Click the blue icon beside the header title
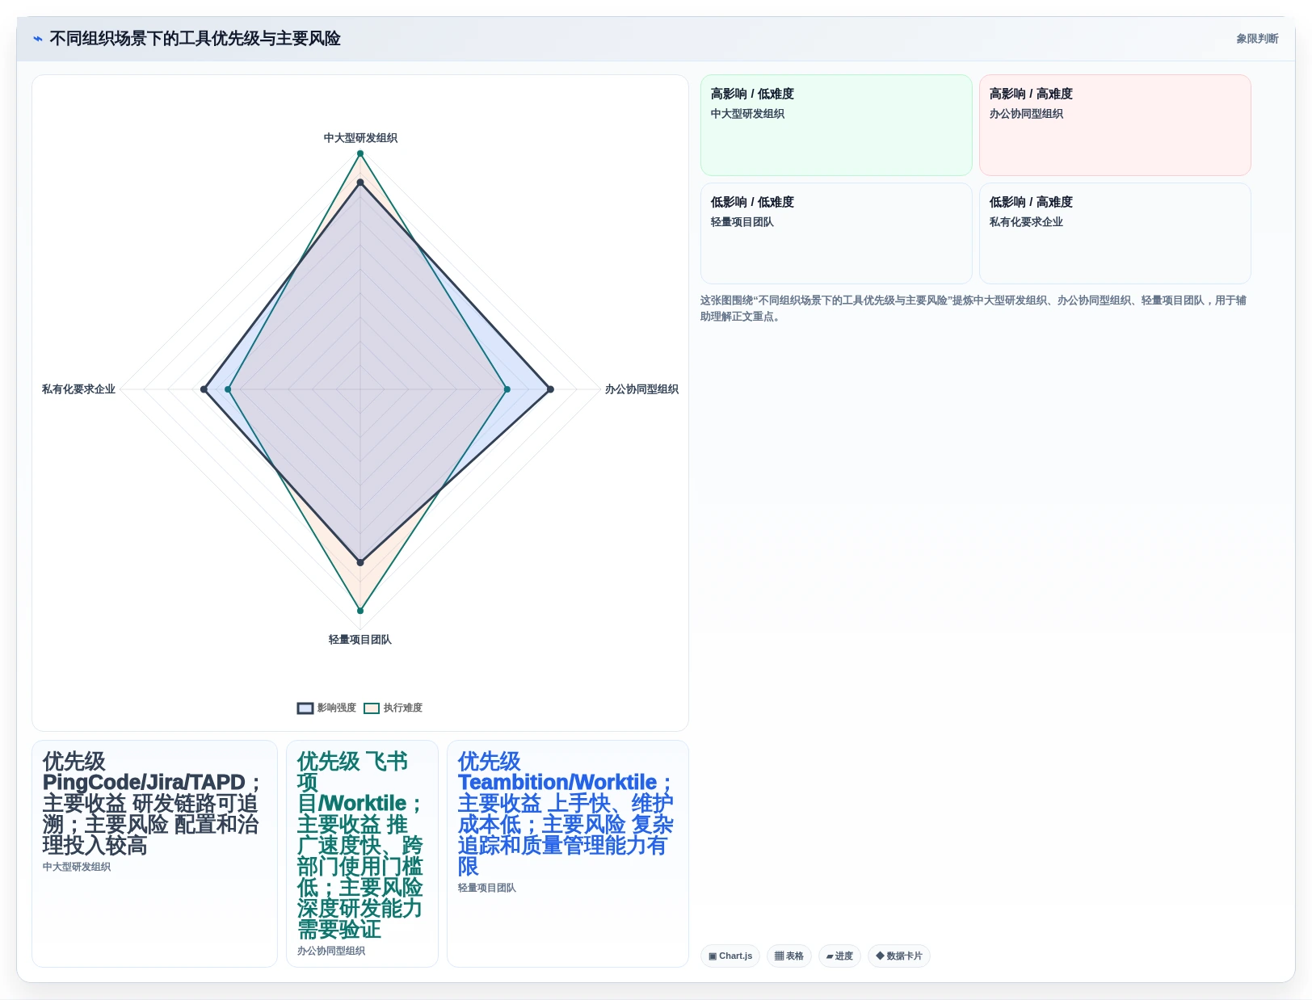The width and height of the screenshot is (1312, 1000). click(x=37, y=39)
